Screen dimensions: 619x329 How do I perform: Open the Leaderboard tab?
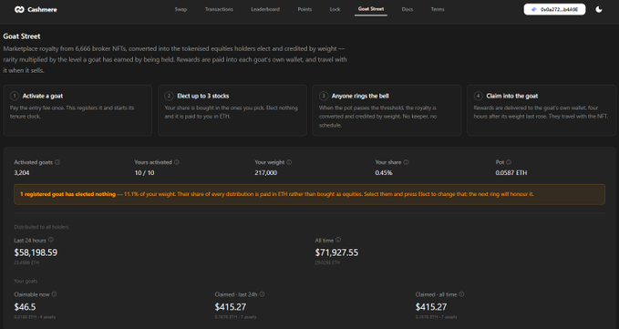coord(265,9)
